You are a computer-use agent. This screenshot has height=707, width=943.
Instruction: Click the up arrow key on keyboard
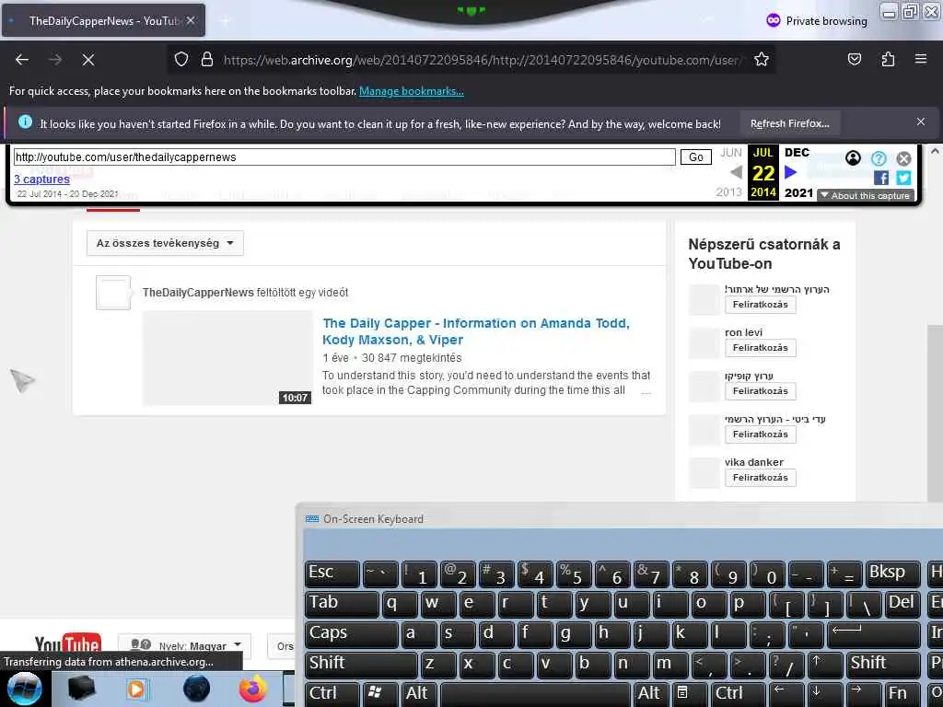824,665
